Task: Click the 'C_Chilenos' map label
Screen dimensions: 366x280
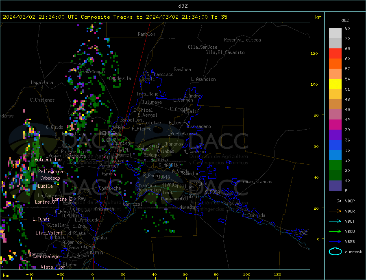Action: [42, 100]
